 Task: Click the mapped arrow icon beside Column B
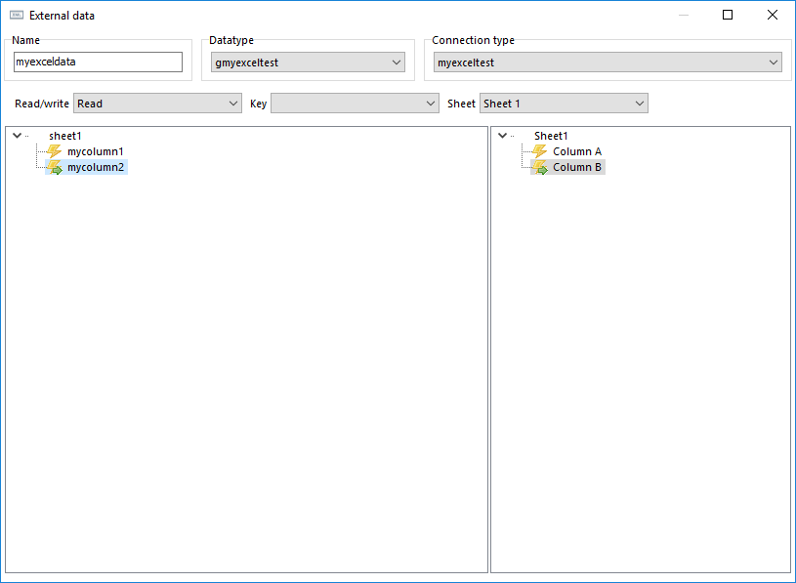pos(540,167)
